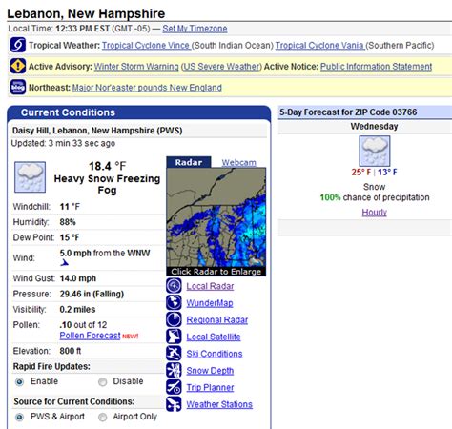The image size is (452, 429).
Task: Click the Visibility value 0.2 miles
Action: [77, 310]
